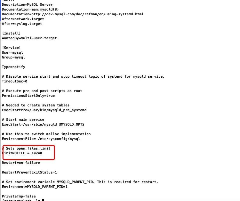
Task: Click the RestartPreventExitStatus=1 line
Action: click(29, 173)
